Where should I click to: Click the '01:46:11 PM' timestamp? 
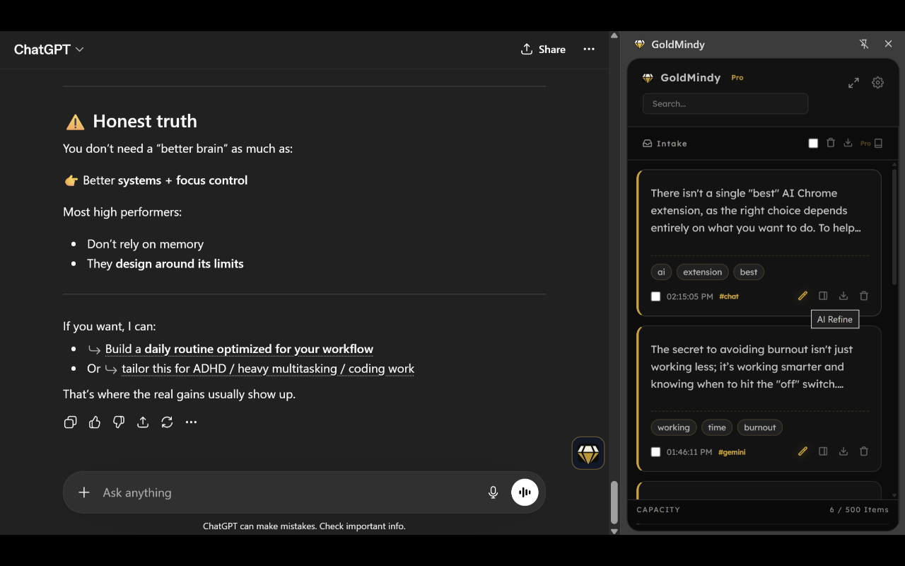point(689,452)
